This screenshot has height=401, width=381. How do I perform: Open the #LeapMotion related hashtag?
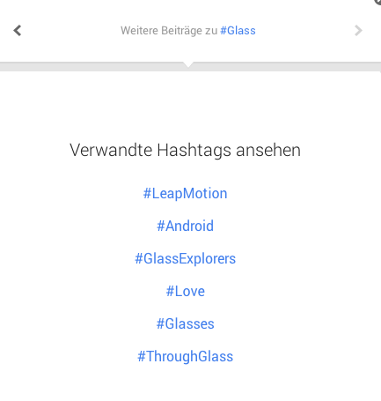click(x=185, y=194)
